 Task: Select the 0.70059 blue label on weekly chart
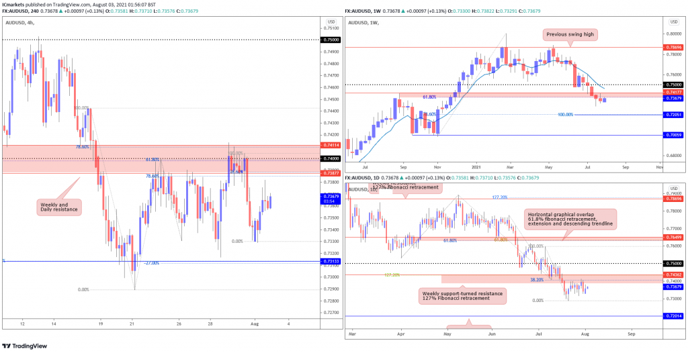click(673, 135)
